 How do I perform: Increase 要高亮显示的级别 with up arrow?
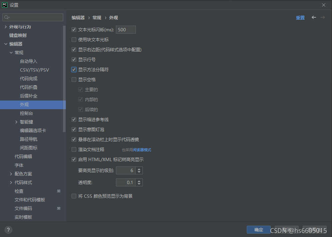139,169
